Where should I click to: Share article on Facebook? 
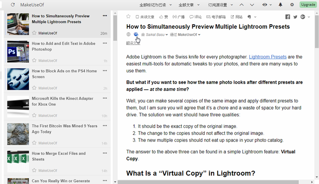click(x=288, y=17)
